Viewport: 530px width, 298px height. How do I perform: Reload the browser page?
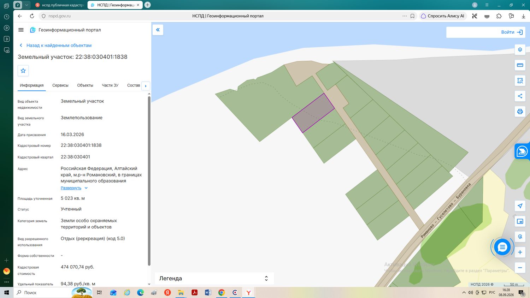click(x=32, y=16)
